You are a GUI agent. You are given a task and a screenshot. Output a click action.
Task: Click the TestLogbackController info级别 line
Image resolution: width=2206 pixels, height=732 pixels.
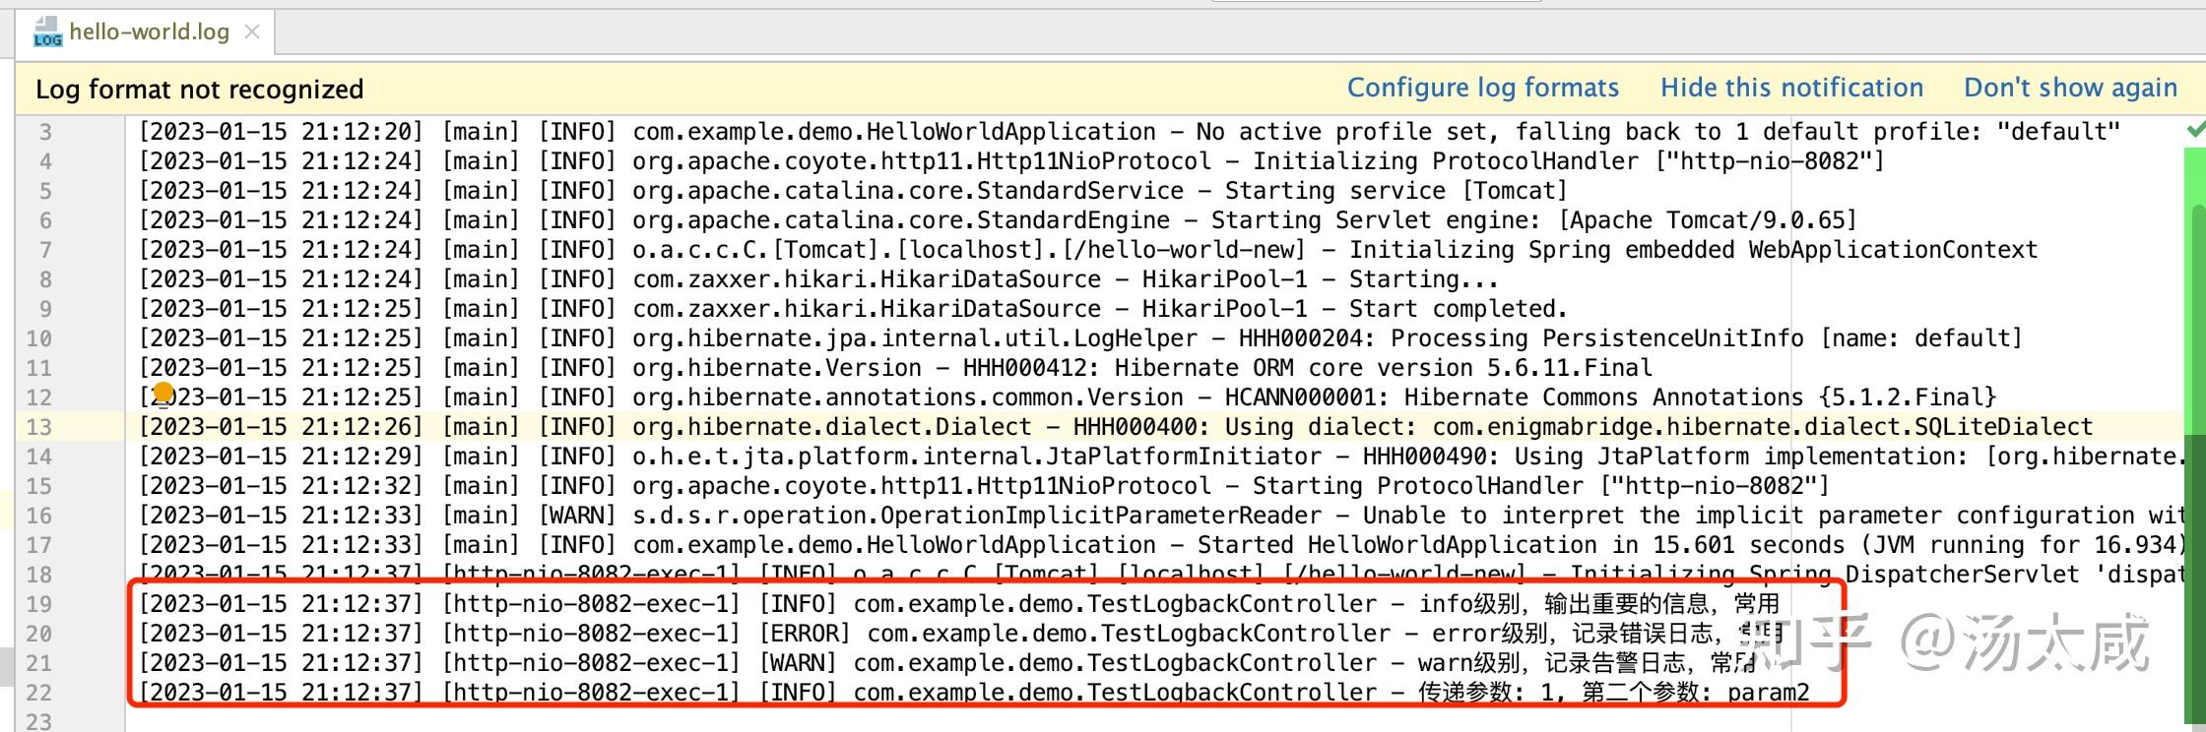[959, 604]
